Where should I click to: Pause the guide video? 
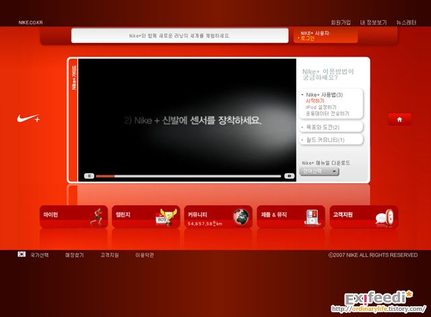tap(89, 176)
